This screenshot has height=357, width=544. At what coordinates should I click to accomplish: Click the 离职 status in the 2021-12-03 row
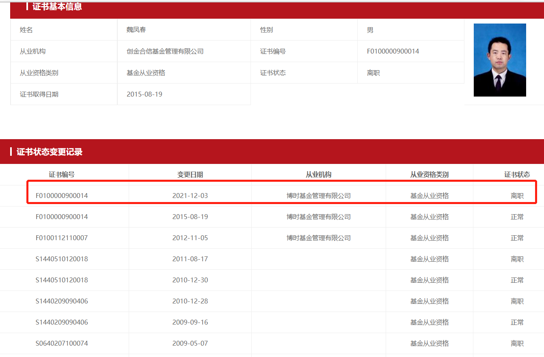pyautogui.click(x=517, y=196)
